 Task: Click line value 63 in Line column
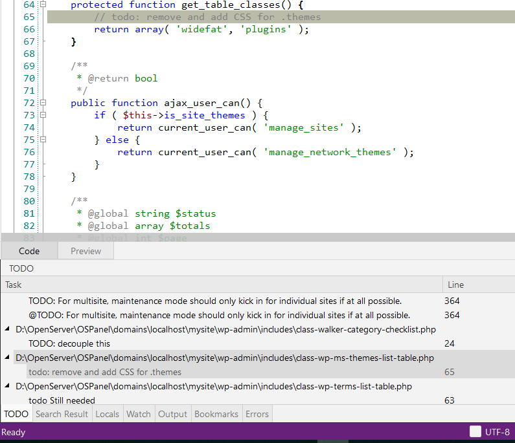(x=450, y=400)
